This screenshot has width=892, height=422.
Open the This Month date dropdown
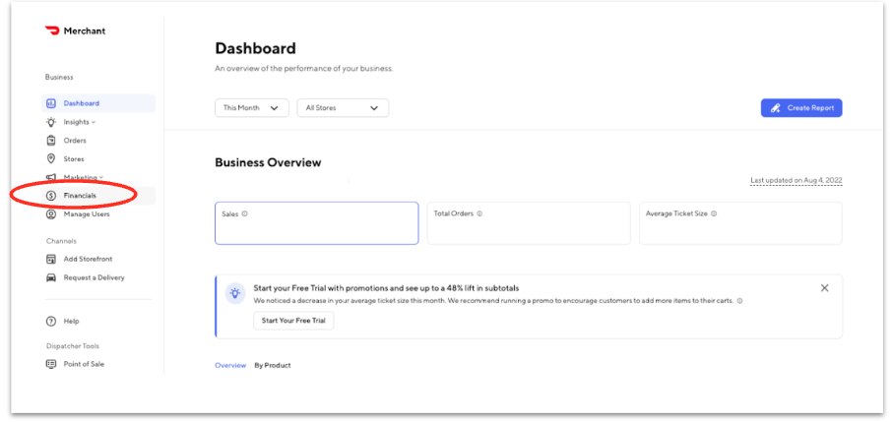click(x=252, y=108)
